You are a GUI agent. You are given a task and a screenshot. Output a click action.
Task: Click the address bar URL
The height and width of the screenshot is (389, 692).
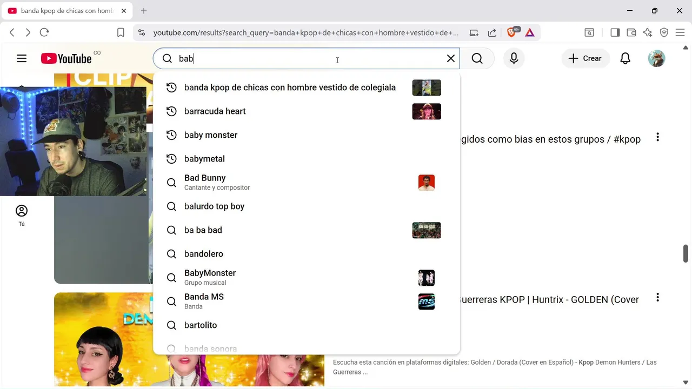click(306, 32)
